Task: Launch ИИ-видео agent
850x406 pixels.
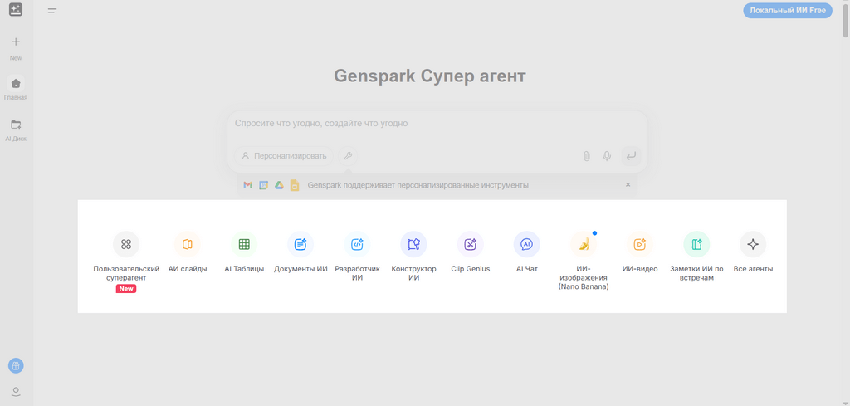Action: (x=640, y=244)
